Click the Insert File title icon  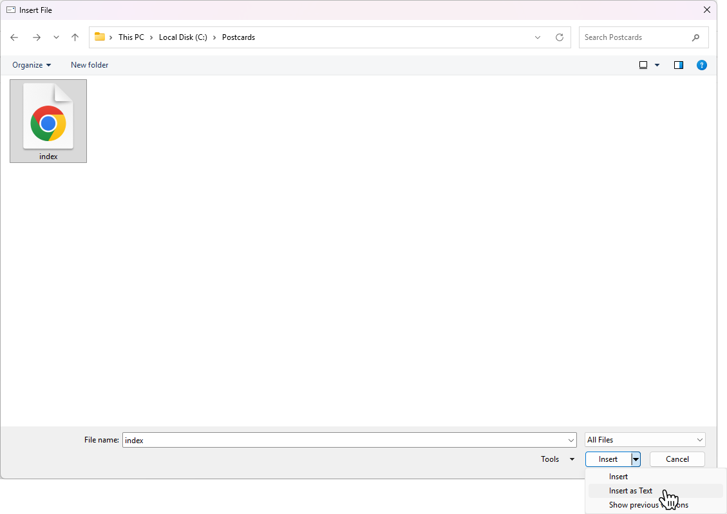pos(11,10)
